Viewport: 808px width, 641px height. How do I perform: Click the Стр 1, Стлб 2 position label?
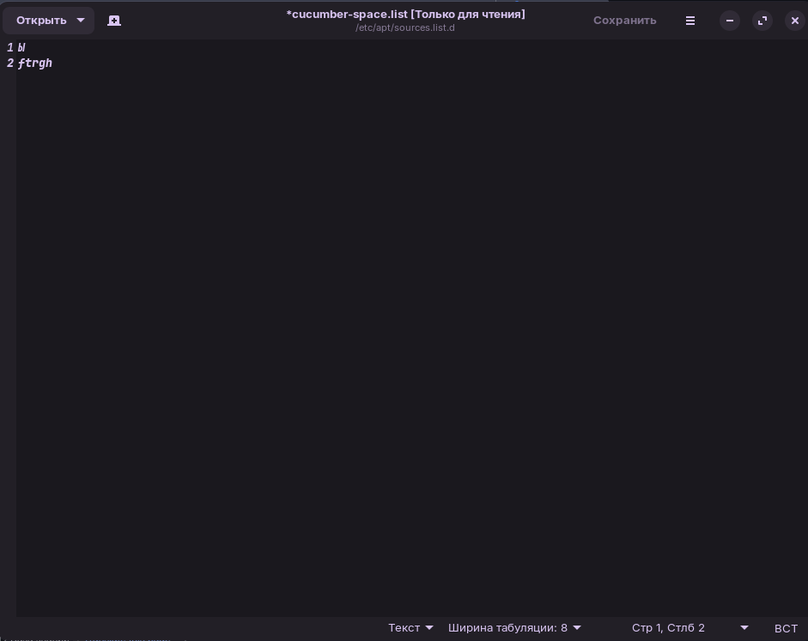(668, 627)
